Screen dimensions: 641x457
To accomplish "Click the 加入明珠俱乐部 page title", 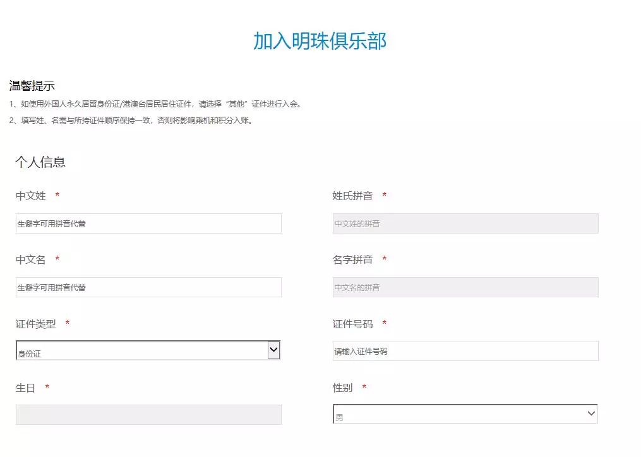I will point(320,41).
